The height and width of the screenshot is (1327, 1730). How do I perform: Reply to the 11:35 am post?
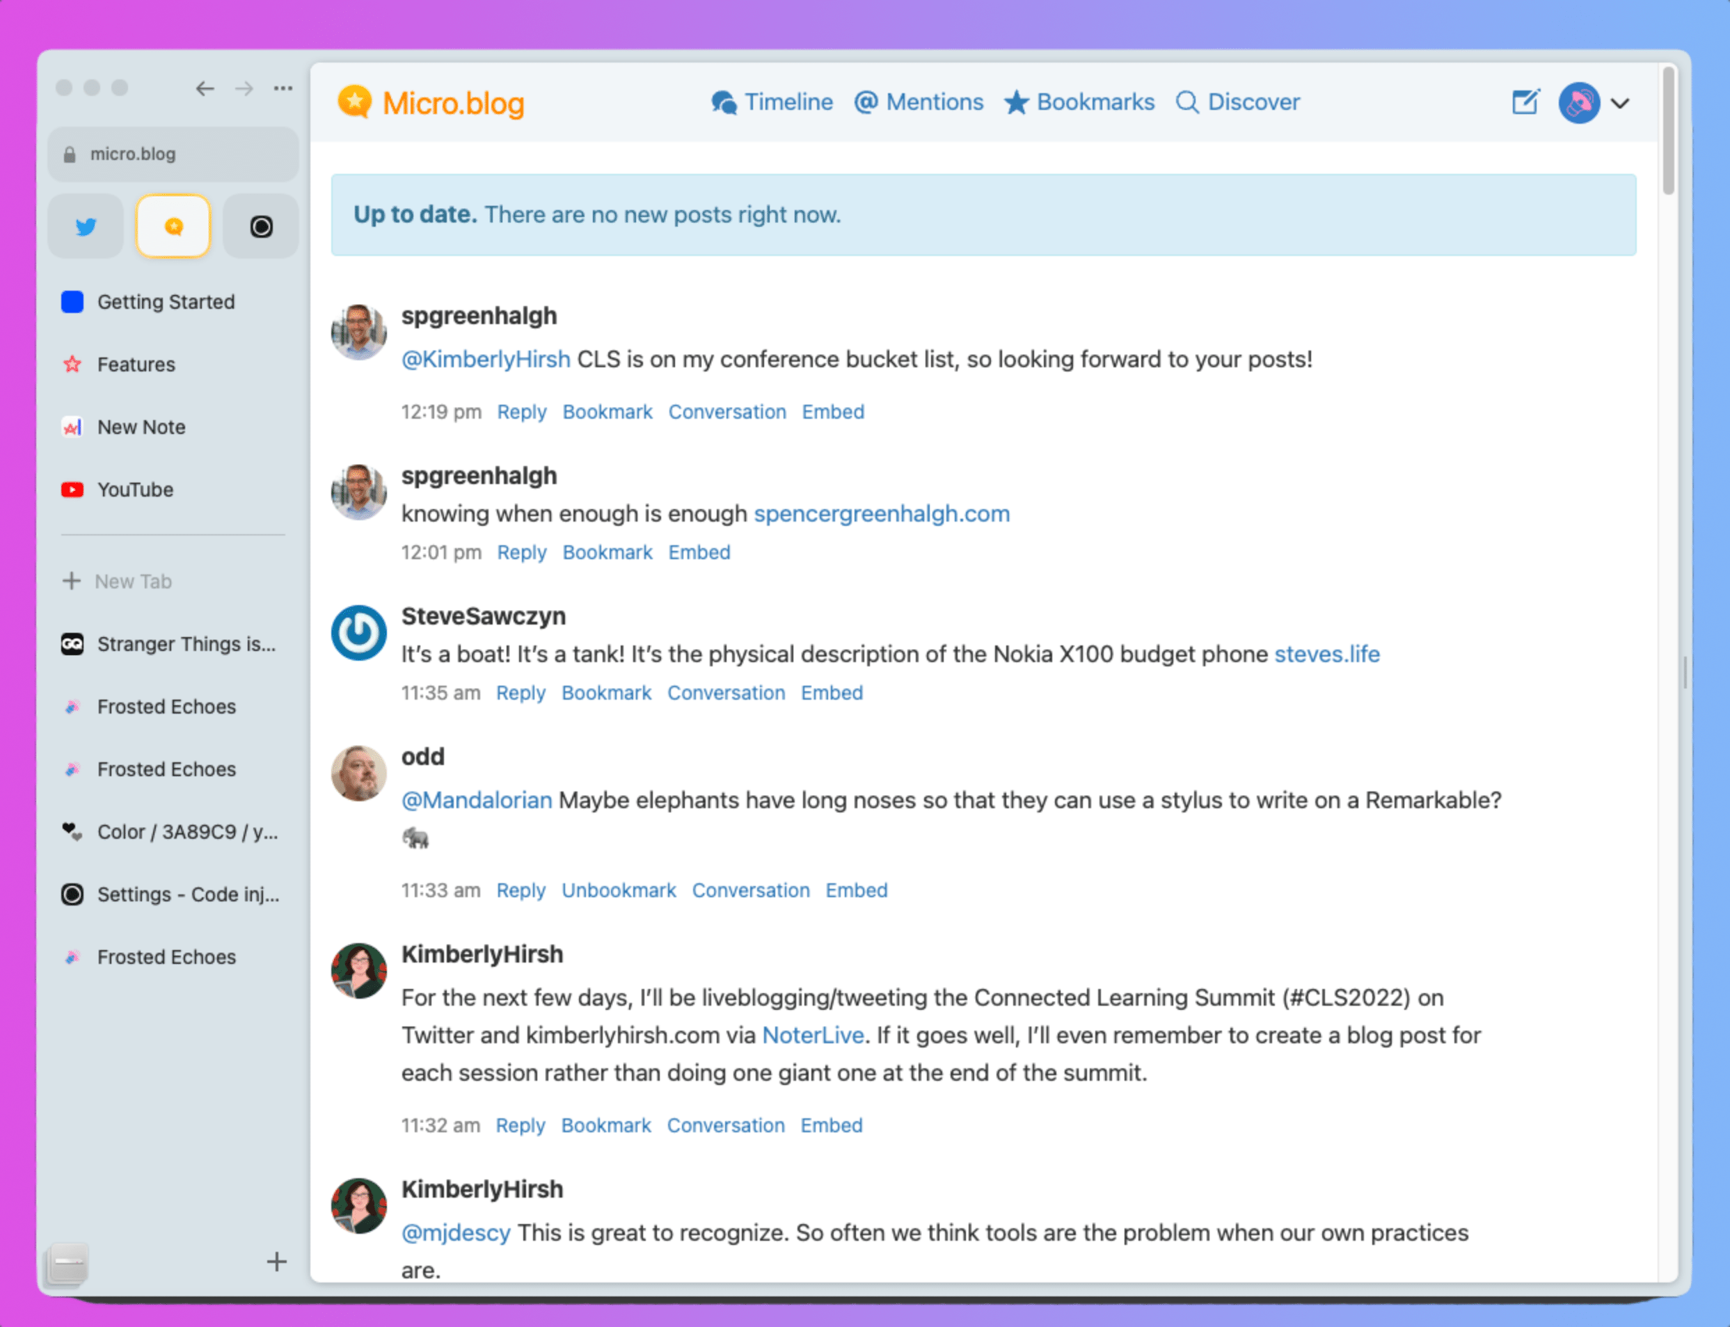pyautogui.click(x=521, y=693)
